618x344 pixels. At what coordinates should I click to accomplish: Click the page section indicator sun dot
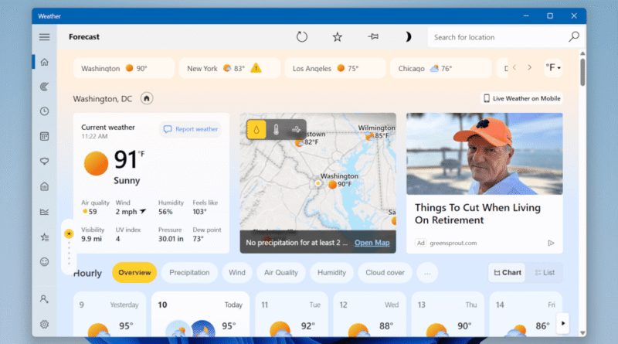[69, 233]
